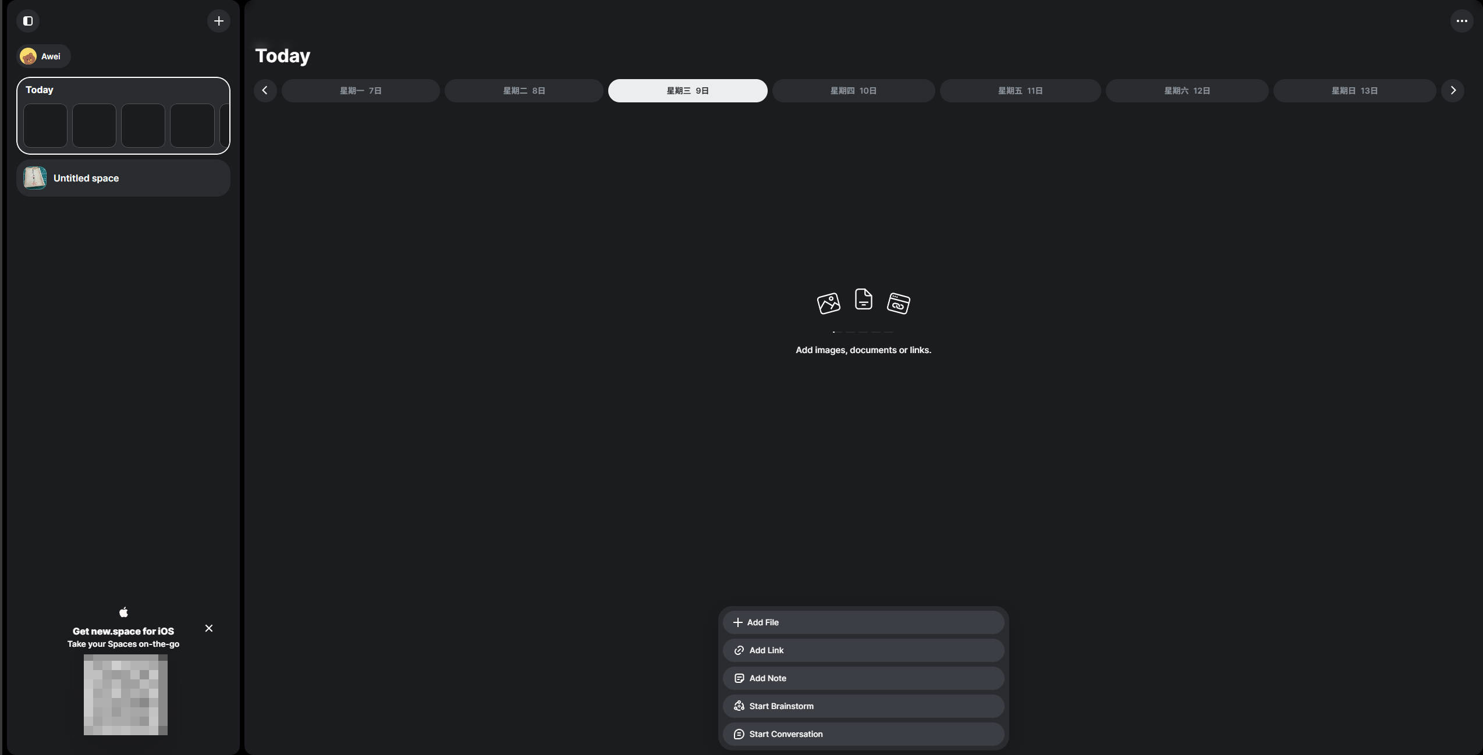
Task: Click the Awei bear avatar
Action: (28, 56)
